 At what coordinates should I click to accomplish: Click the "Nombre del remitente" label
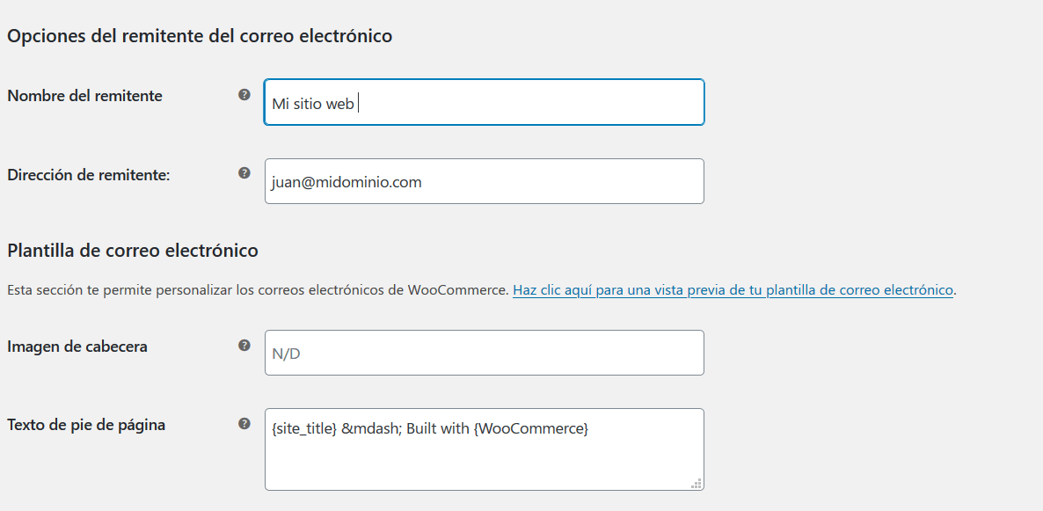click(84, 96)
